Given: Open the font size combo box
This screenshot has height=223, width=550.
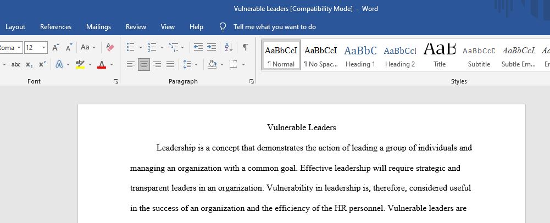Looking at the screenshot, I should tap(36, 47).
